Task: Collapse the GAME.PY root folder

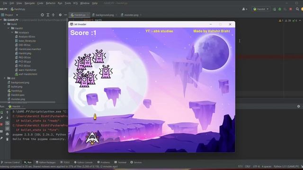Action: (1, 20)
